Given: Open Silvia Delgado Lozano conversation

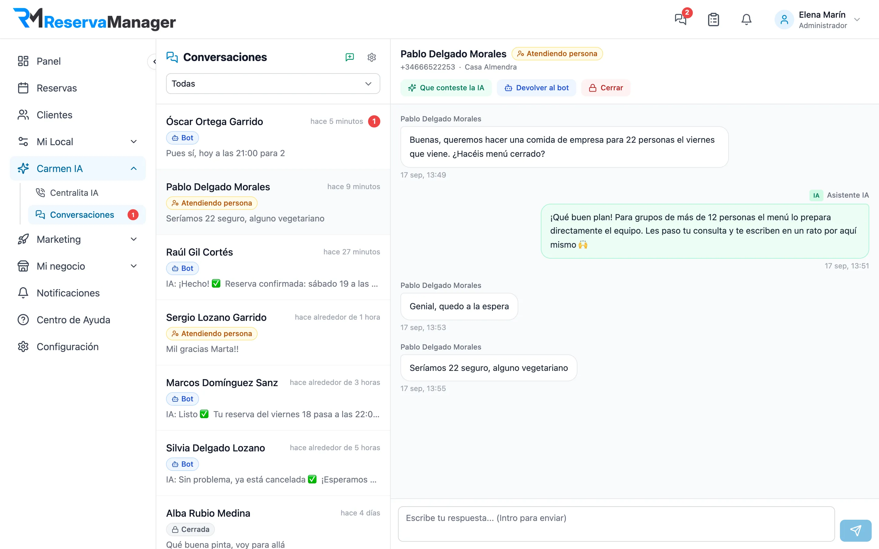Looking at the screenshot, I should pyautogui.click(x=273, y=463).
